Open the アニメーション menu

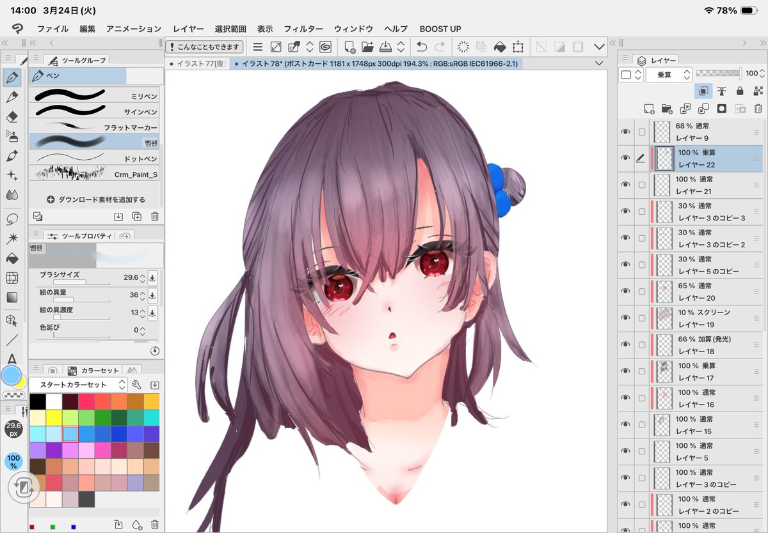(x=134, y=29)
